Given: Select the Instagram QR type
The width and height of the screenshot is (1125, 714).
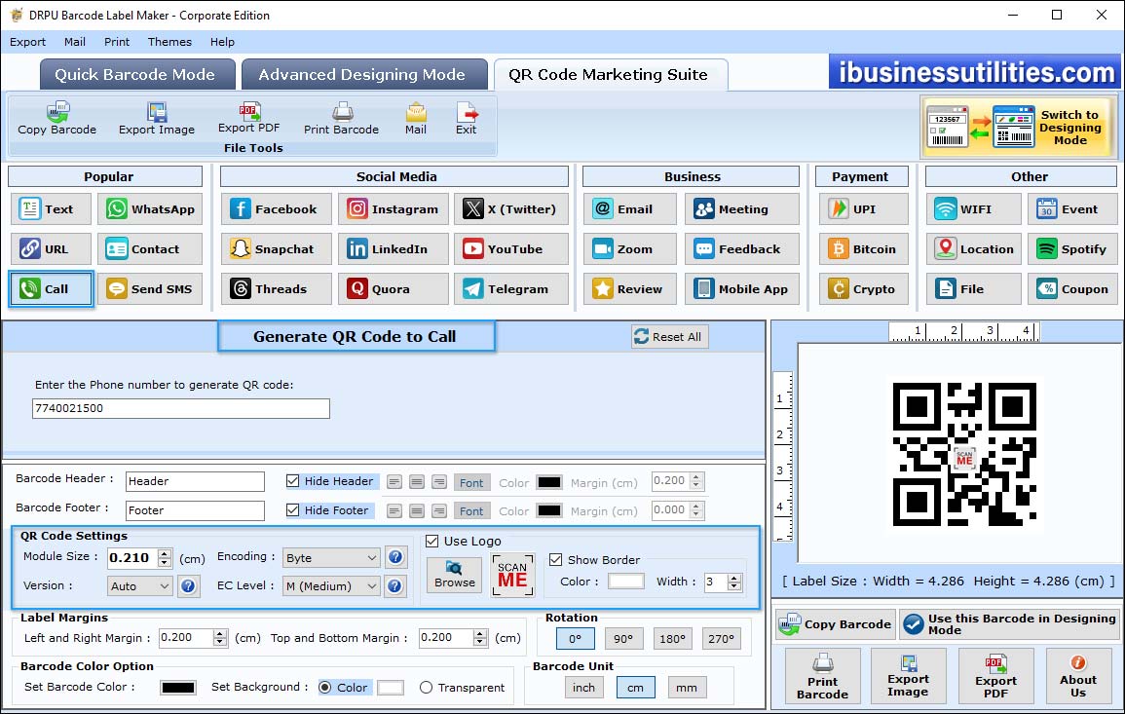Looking at the screenshot, I should (x=394, y=208).
